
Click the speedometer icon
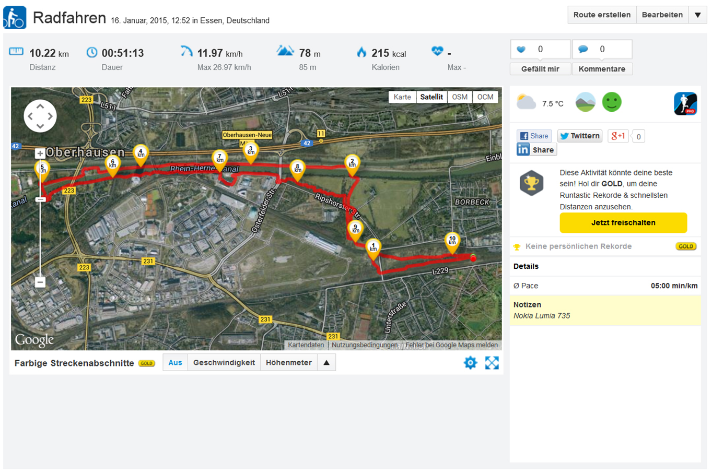(x=186, y=51)
